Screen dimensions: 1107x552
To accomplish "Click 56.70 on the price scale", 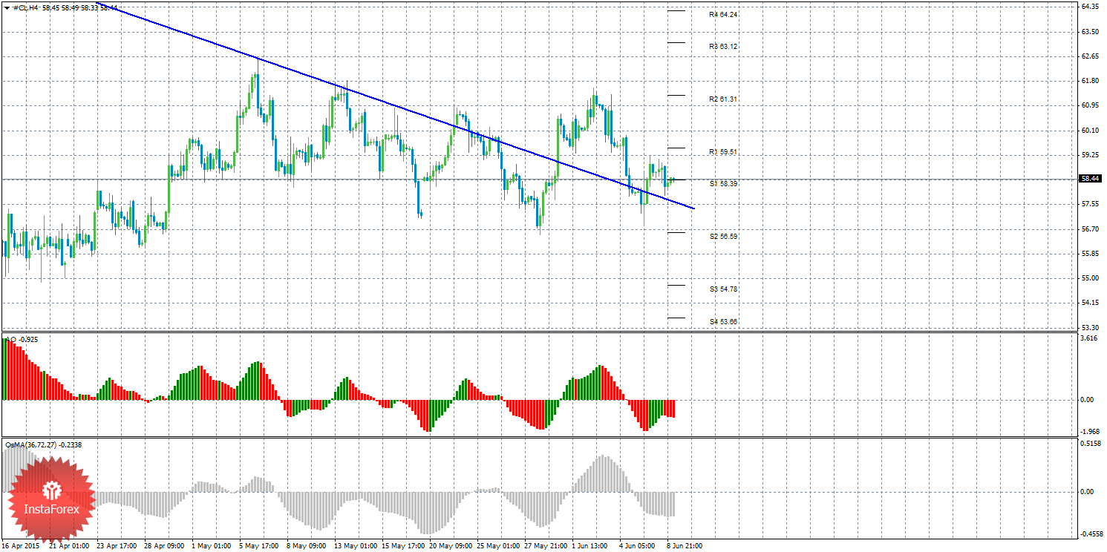I will pos(1091,229).
